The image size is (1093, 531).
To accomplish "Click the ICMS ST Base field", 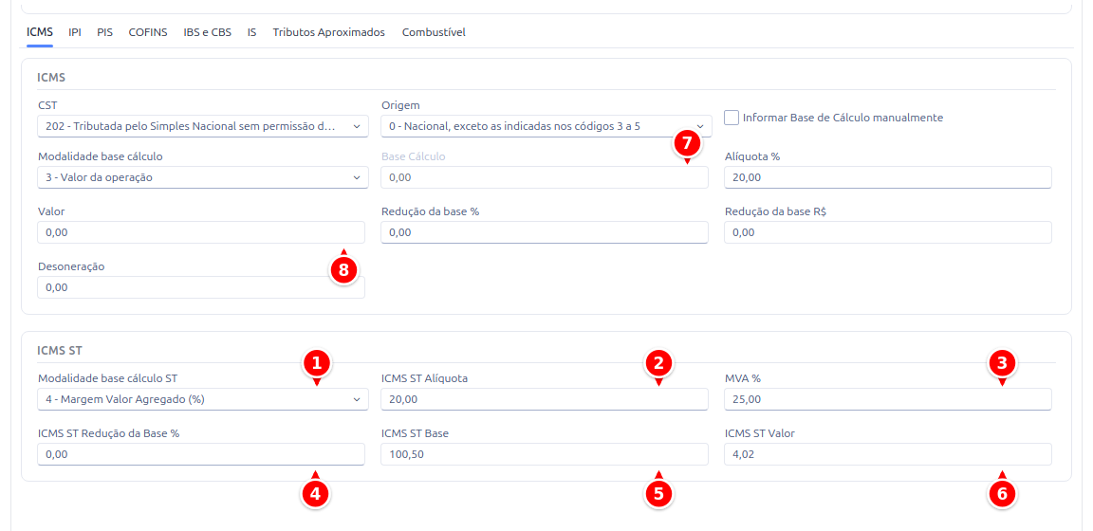I will (x=545, y=454).
